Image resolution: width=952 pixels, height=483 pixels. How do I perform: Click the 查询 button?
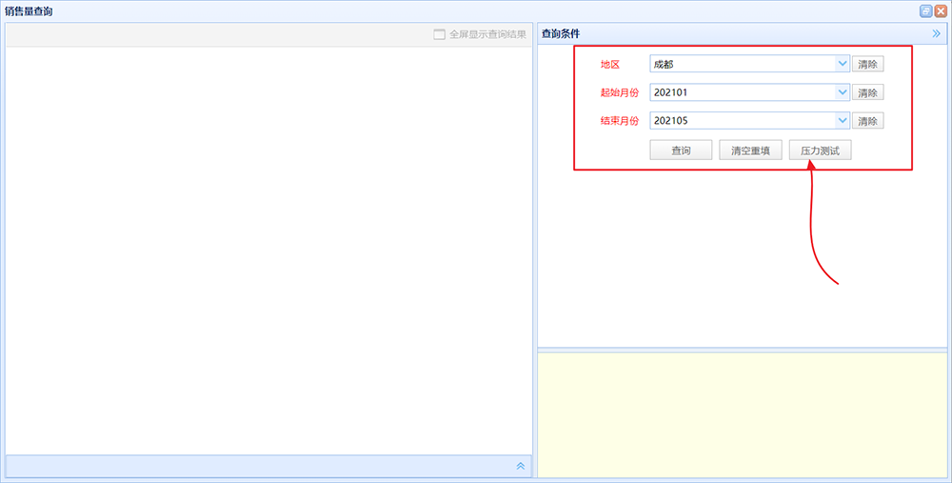(x=681, y=151)
